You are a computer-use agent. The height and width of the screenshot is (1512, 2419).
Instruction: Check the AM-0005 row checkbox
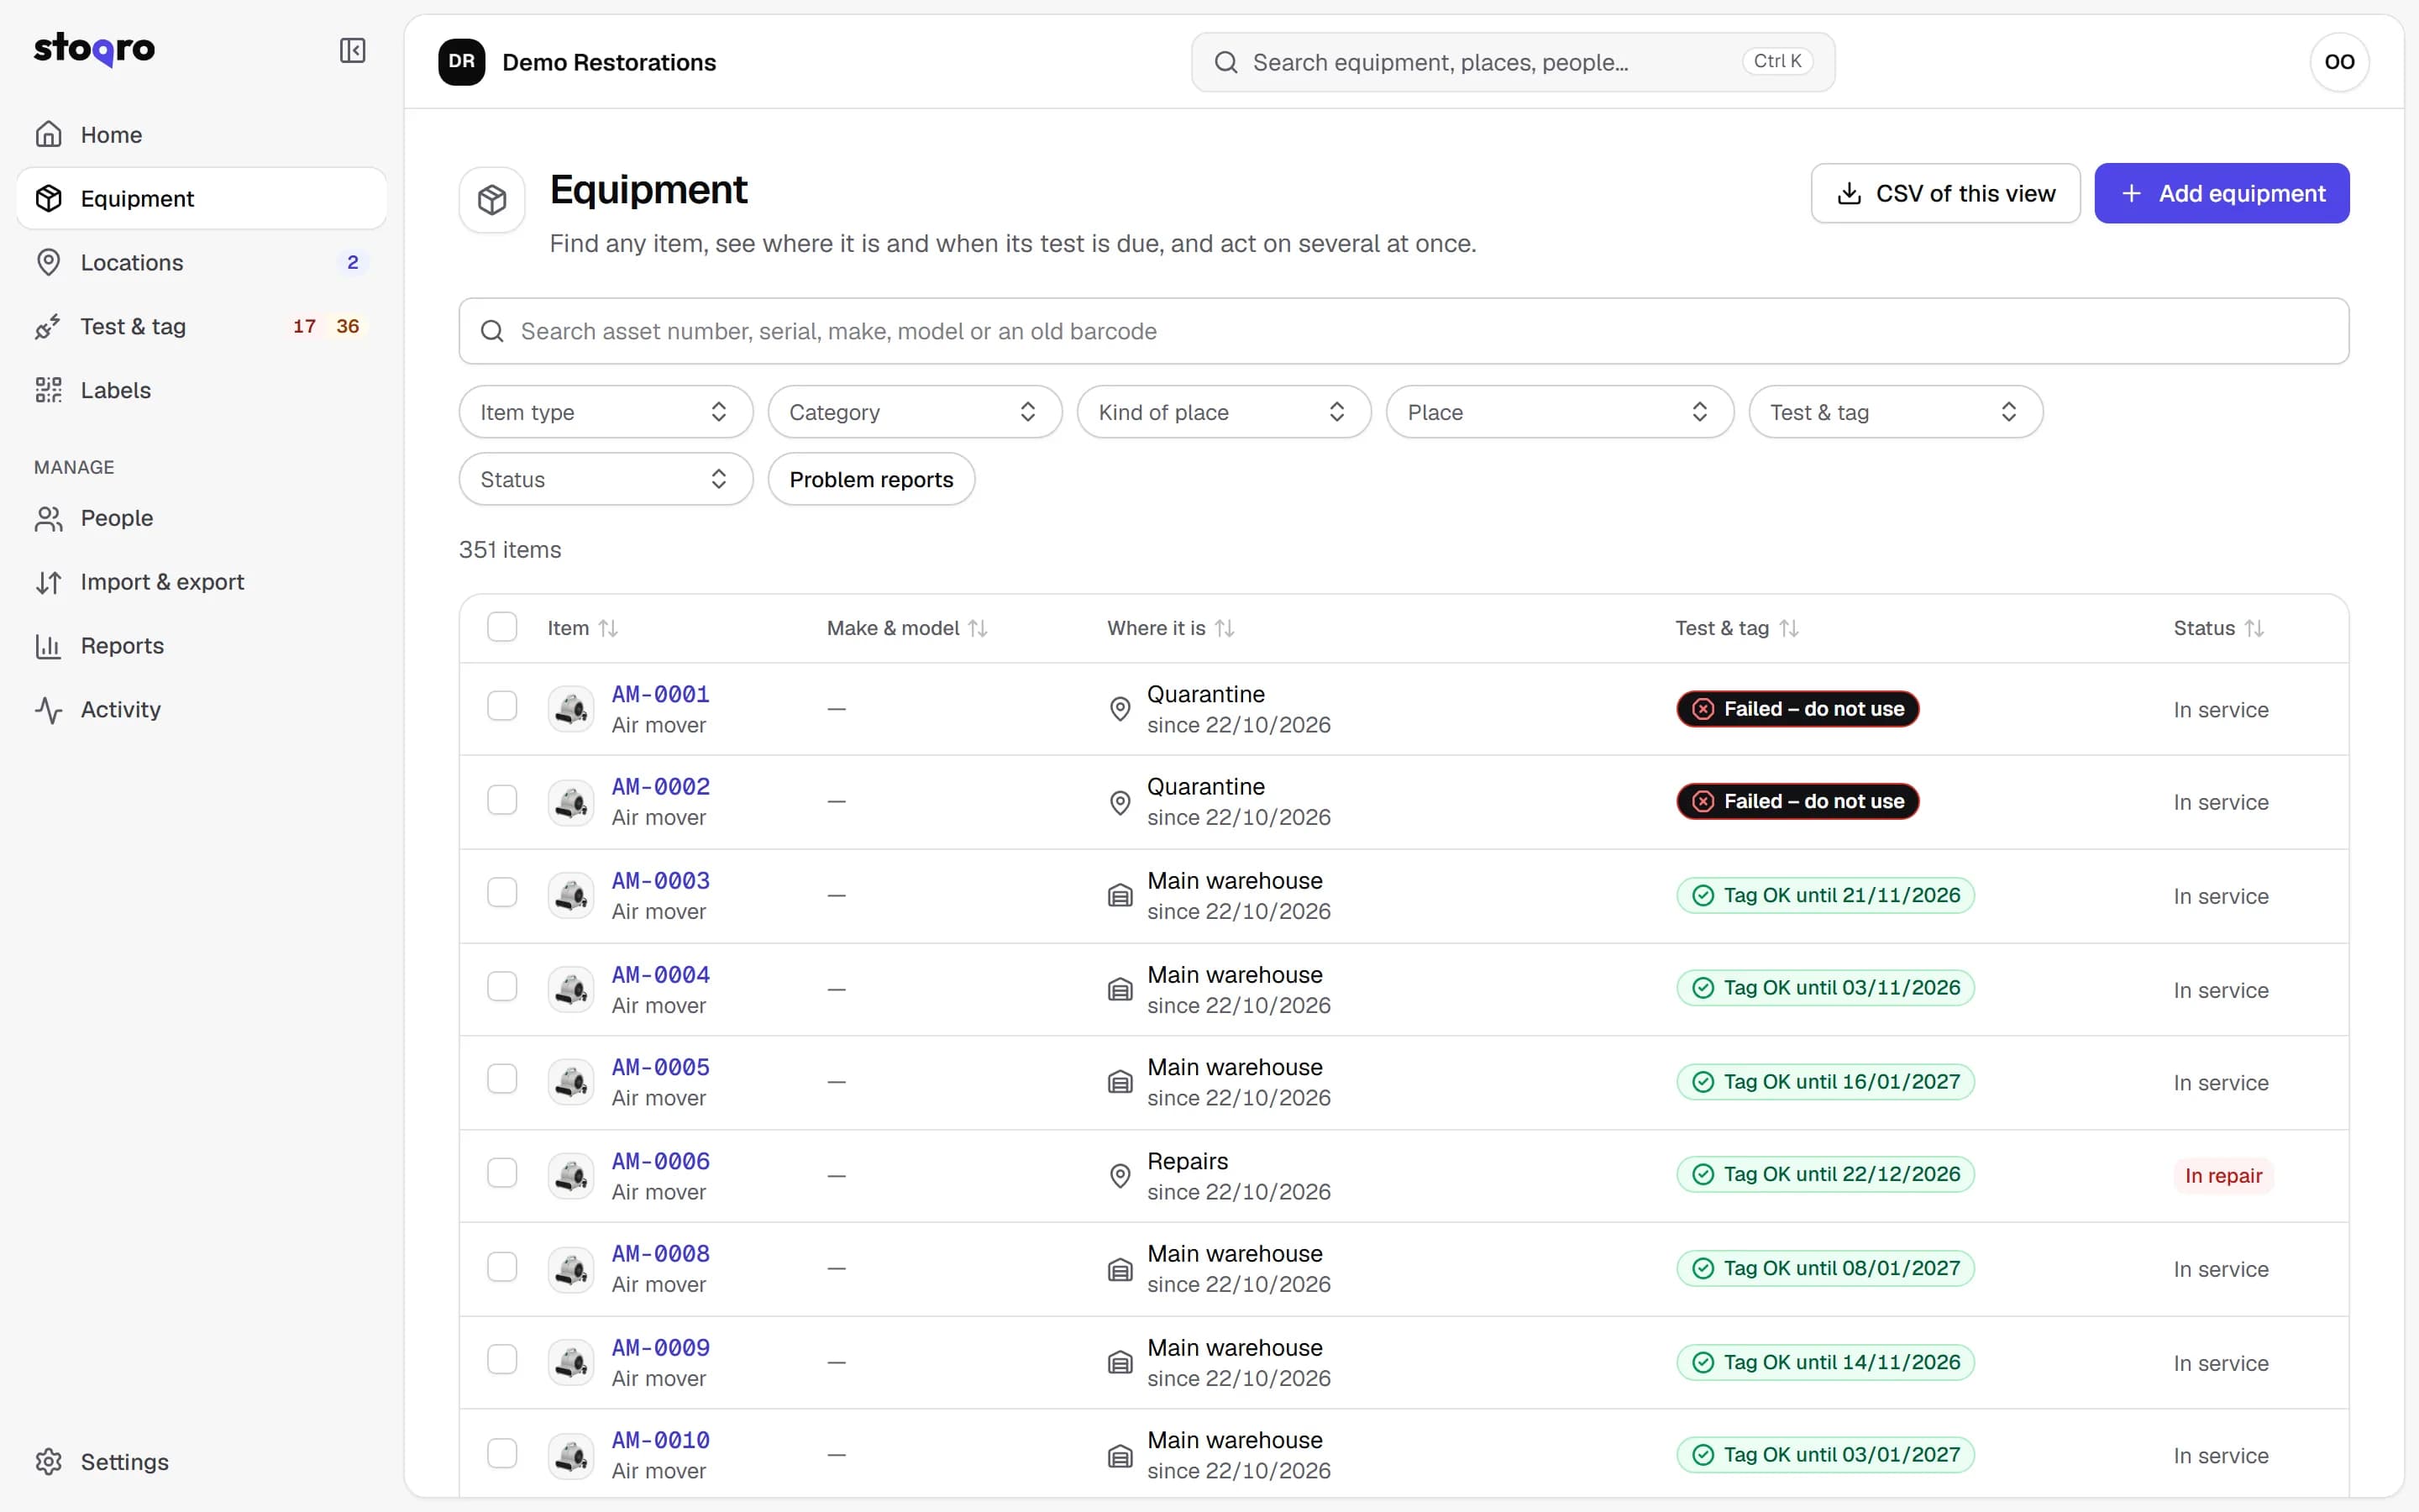(x=501, y=1079)
